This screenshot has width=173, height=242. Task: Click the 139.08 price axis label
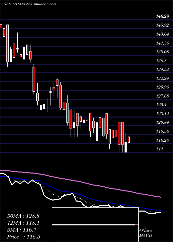(163, 52)
